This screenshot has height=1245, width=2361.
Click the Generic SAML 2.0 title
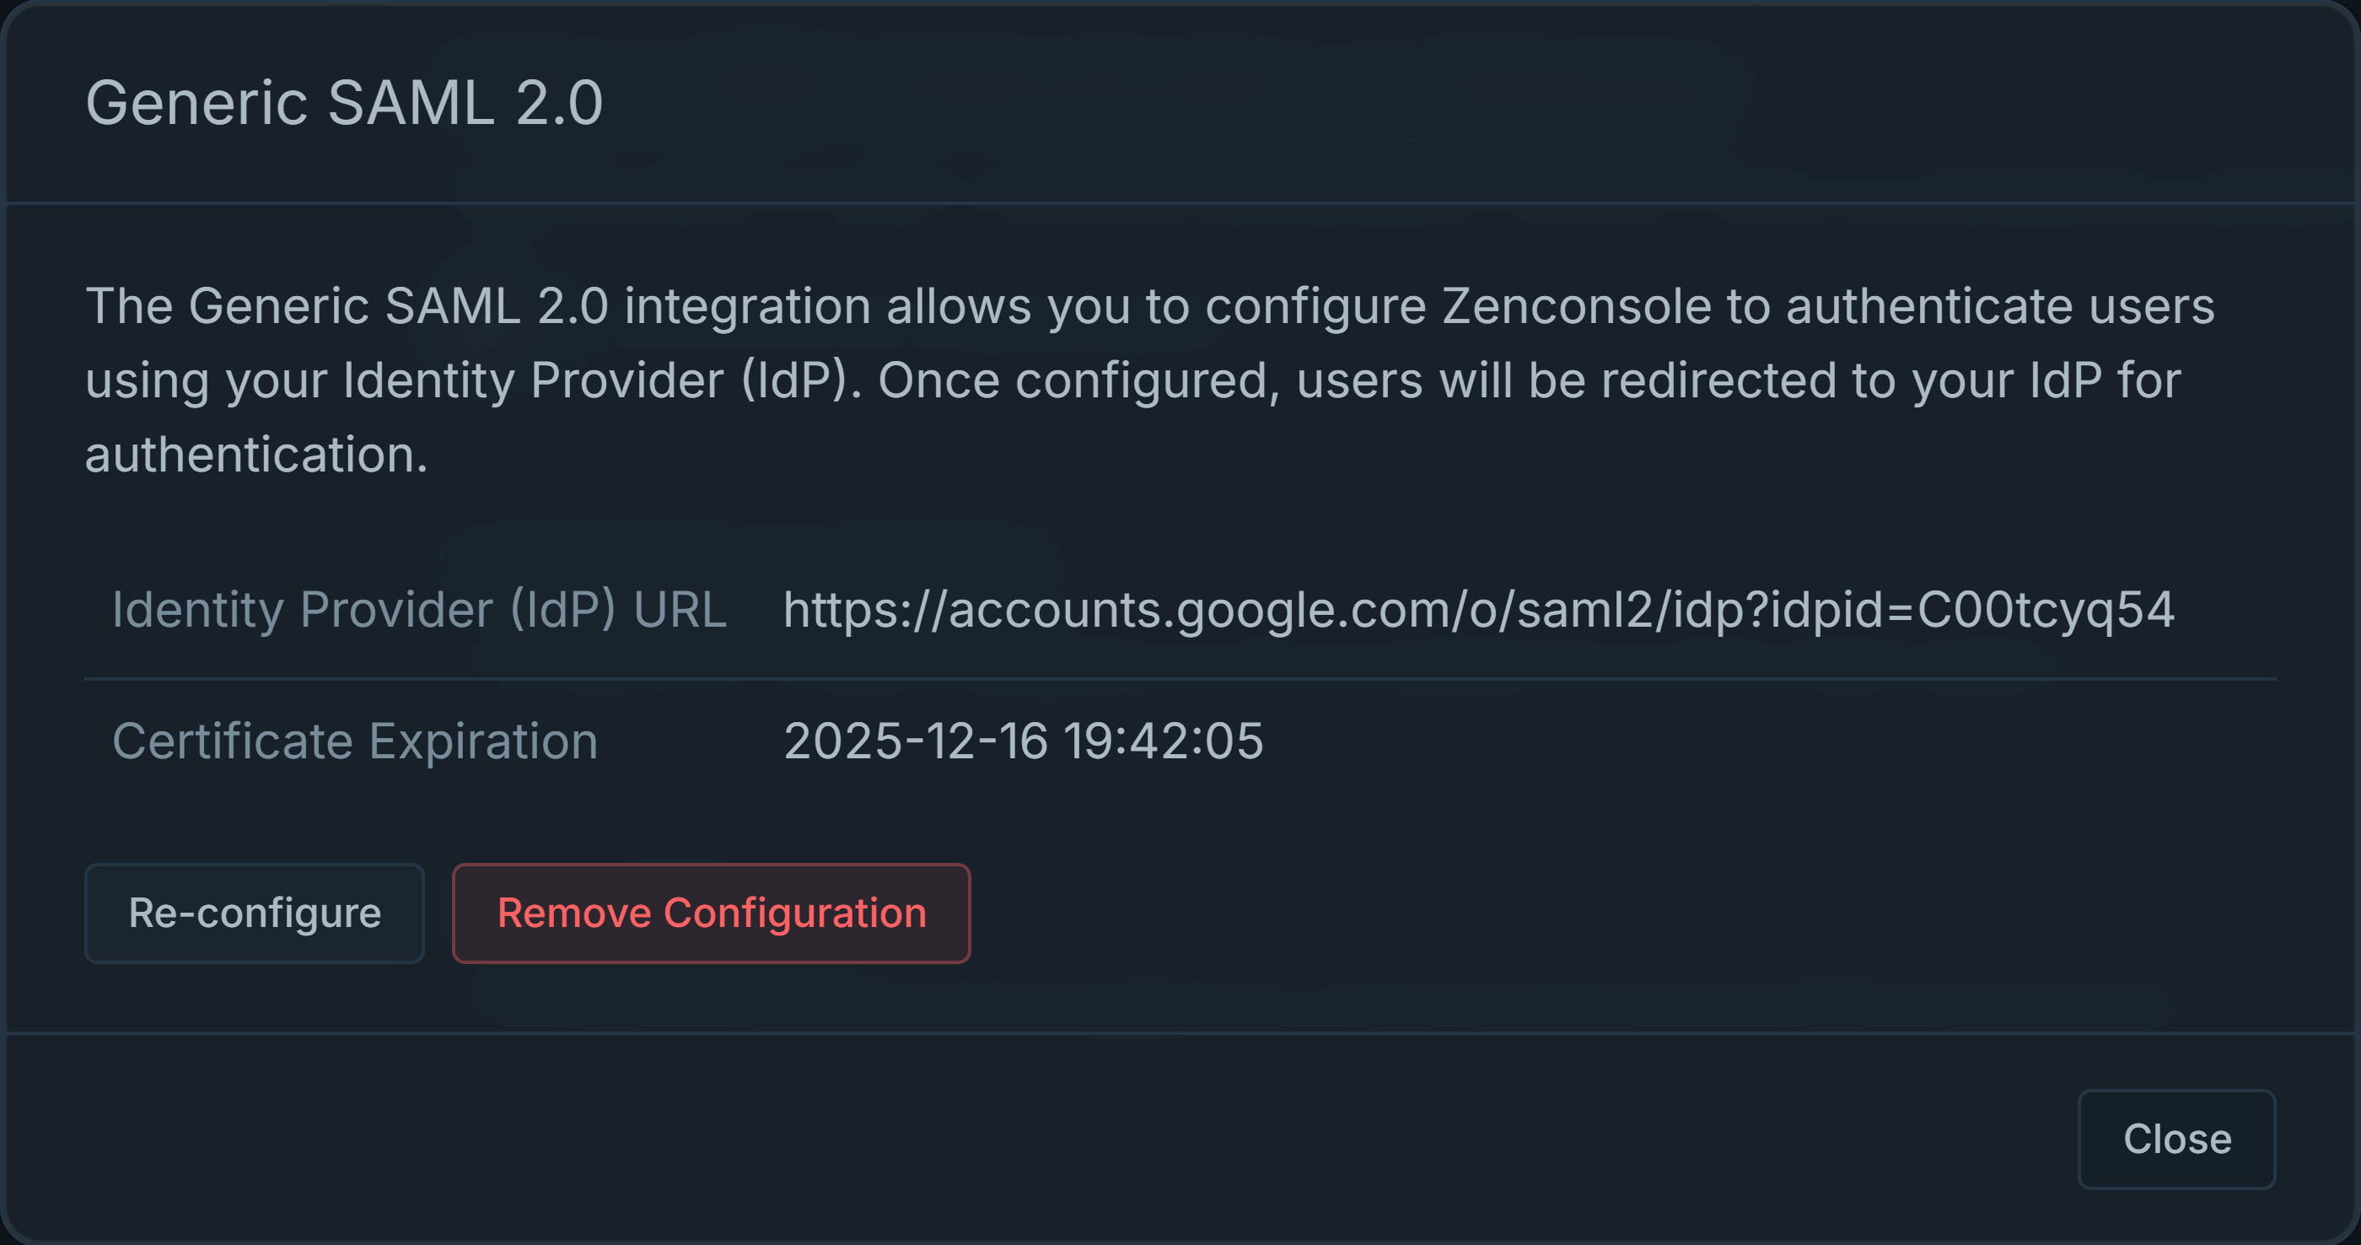coord(344,102)
